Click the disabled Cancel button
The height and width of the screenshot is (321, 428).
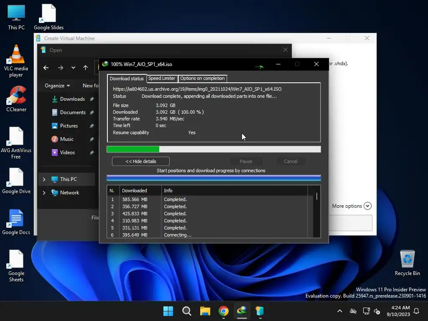pyautogui.click(x=290, y=161)
